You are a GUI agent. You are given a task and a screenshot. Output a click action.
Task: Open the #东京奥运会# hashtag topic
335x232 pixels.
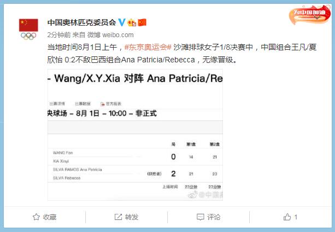pos(148,47)
